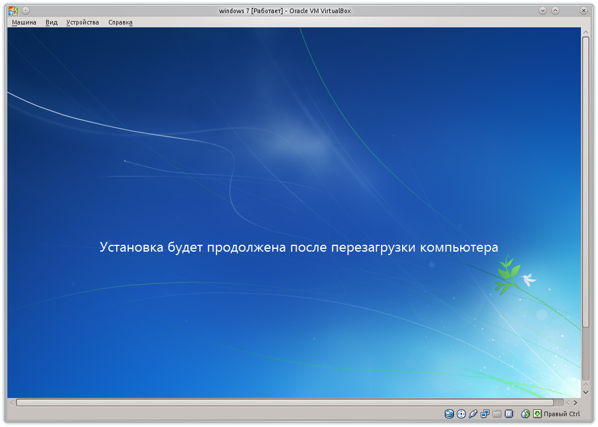Click the USB devices status icon
This screenshot has height=427, width=598.
tap(473, 414)
